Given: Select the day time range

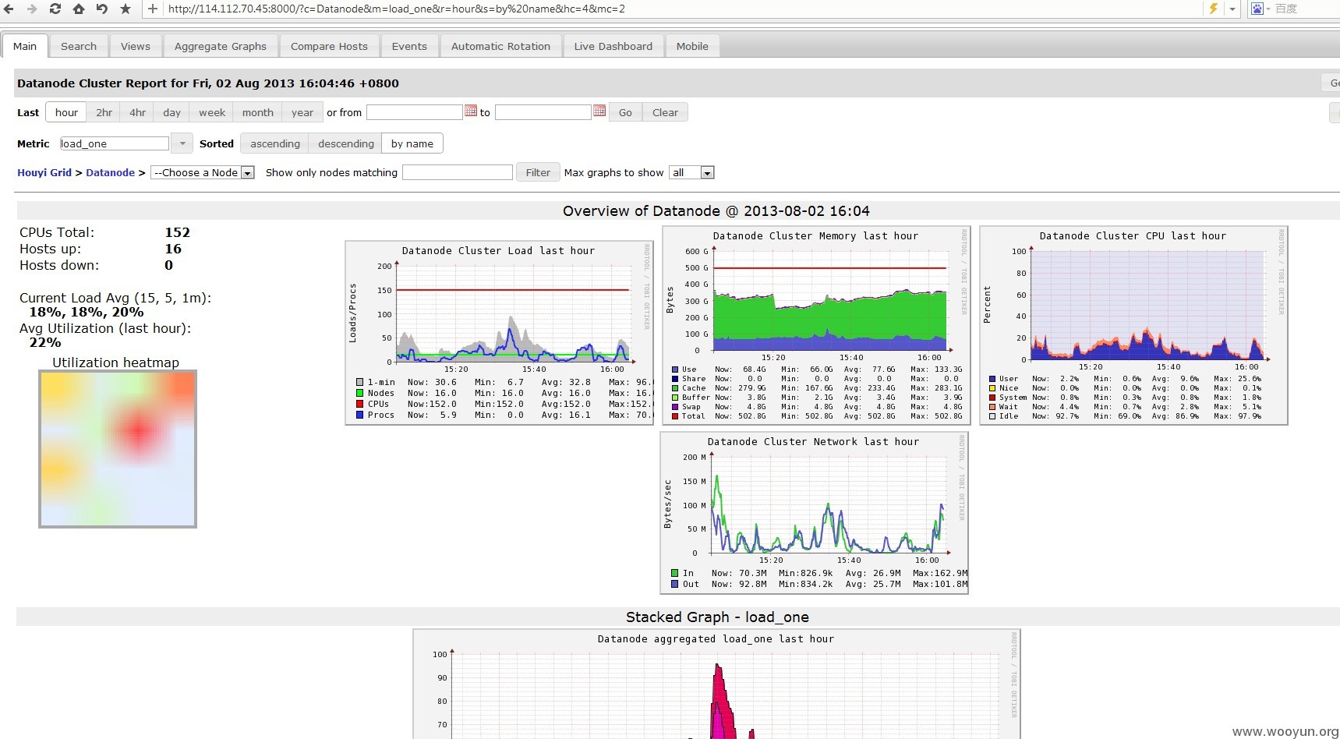Looking at the screenshot, I should (171, 112).
